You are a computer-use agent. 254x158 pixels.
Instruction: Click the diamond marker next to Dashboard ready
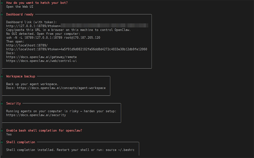pyautogui.click(x=2, y=15)
